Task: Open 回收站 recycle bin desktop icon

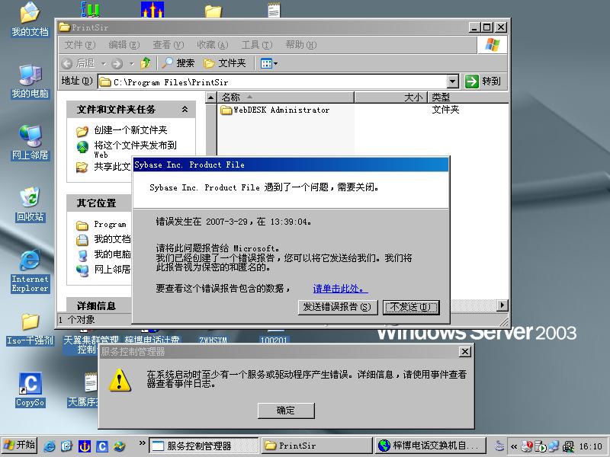Action: coord(30,205)
